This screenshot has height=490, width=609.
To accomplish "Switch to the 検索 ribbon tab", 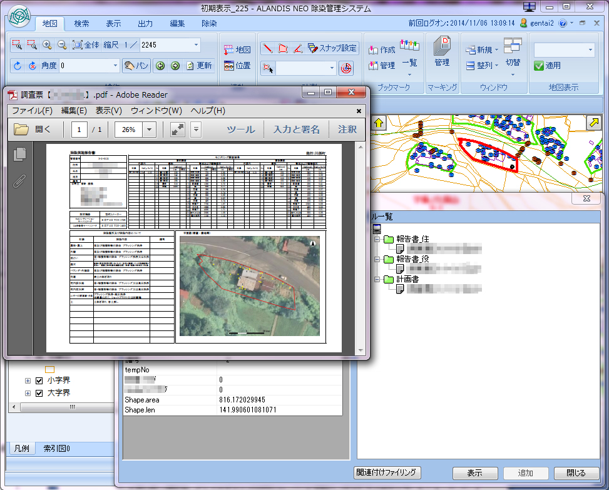I will pos(81,23).
